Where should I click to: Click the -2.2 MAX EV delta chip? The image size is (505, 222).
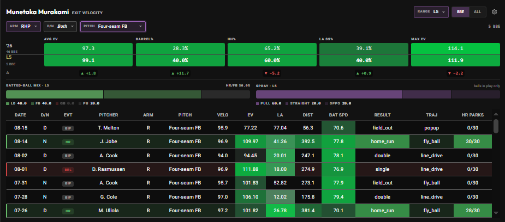(x=455, y=73)
